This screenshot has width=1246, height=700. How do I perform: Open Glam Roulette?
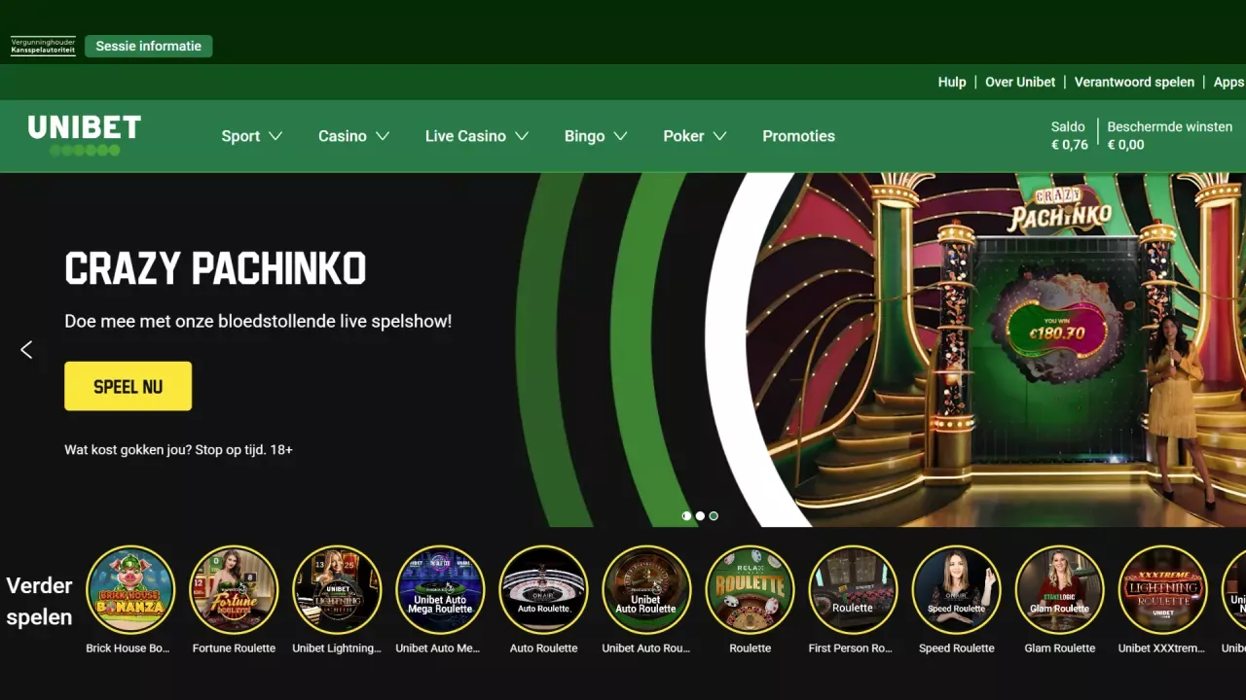click(1059, 588)
